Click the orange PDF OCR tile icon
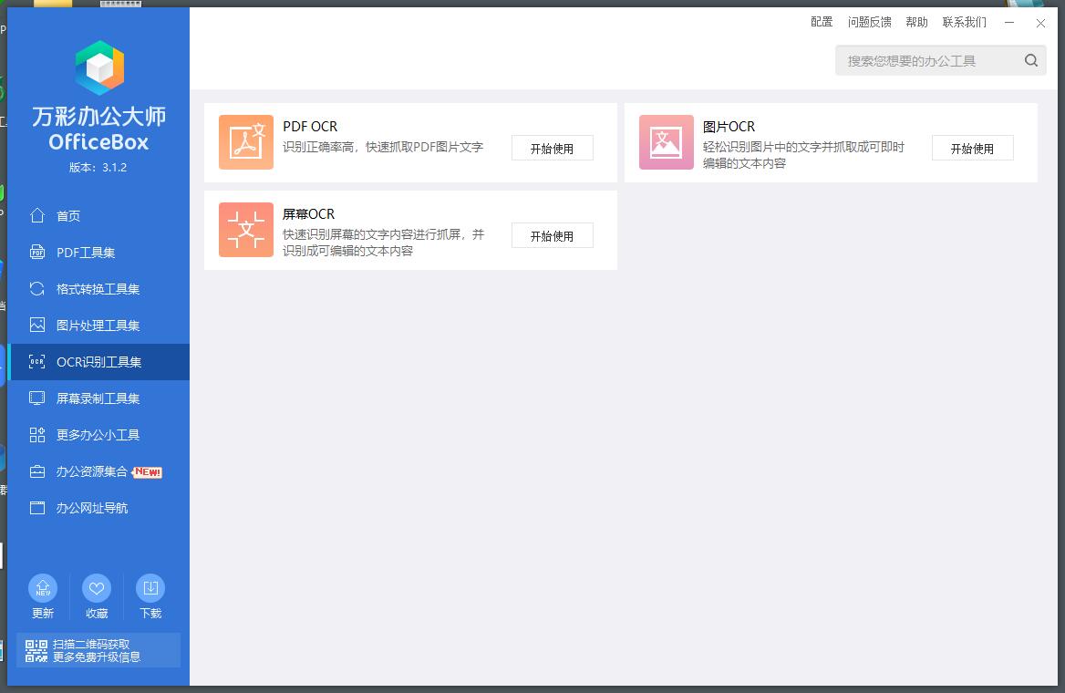1065x693 pixels. click(246, 142)
